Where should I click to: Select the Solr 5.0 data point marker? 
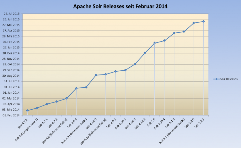(x=154, y=43)
